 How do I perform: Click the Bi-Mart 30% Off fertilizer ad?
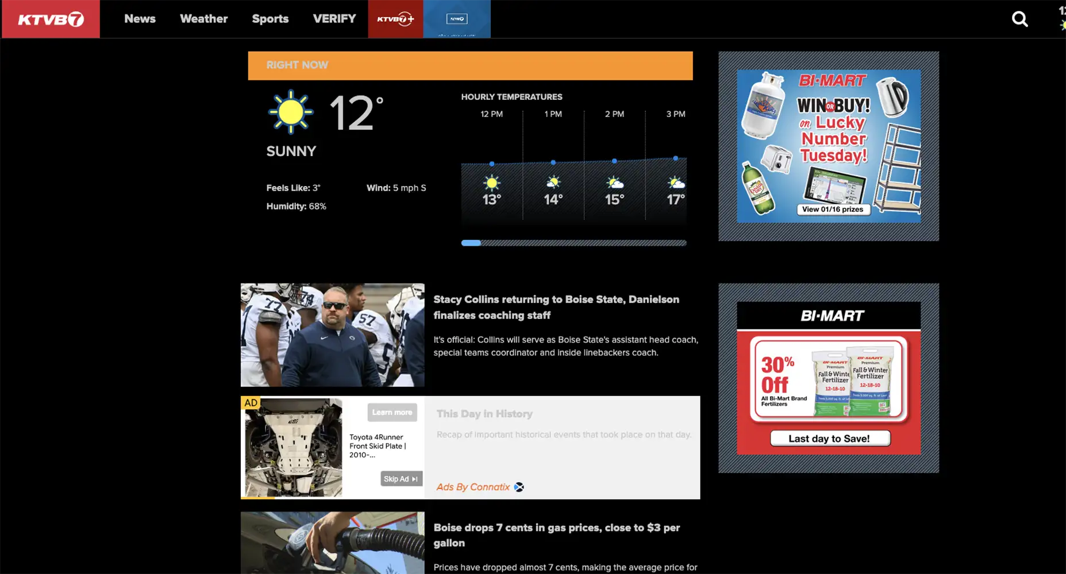[x=829, y=378]
